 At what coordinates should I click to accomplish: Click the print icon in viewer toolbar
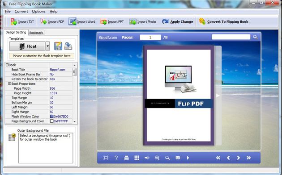pyautogui.click(x=126, y=158)
